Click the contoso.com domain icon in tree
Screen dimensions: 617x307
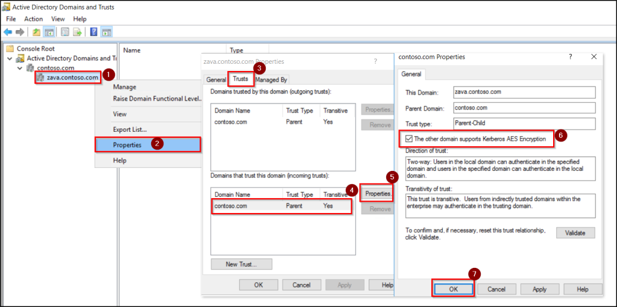pyautogui.click(x=30, y=68)
